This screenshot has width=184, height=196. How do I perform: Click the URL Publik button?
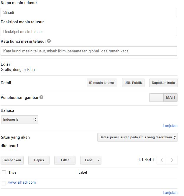pos(133,83)
